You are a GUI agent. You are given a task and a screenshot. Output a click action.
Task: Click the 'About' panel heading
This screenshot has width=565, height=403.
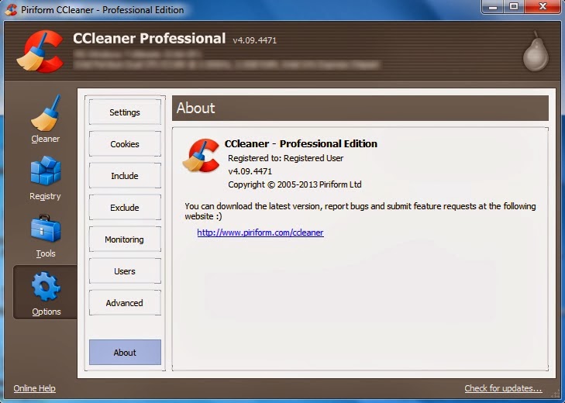coord(195,108)
